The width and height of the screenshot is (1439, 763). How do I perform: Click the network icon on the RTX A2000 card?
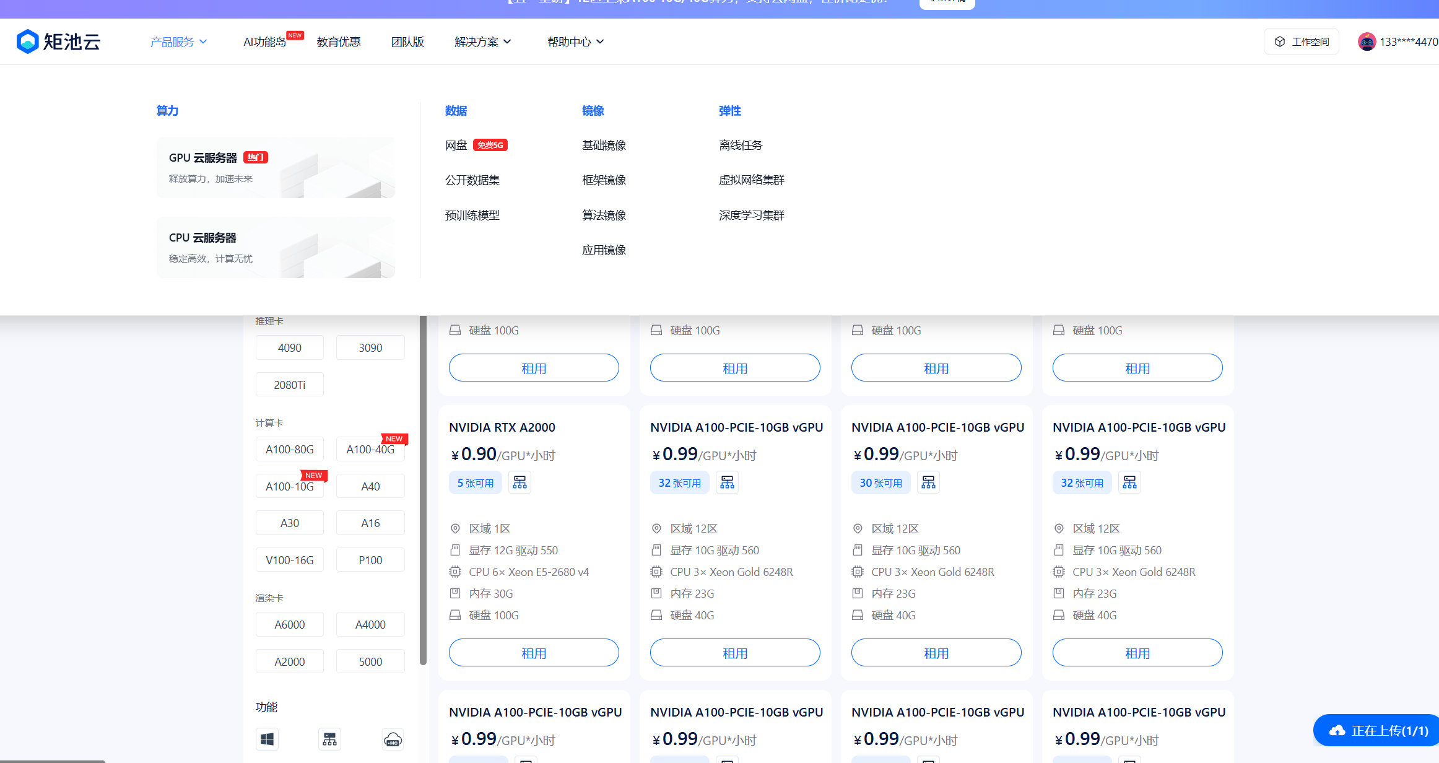520,482
